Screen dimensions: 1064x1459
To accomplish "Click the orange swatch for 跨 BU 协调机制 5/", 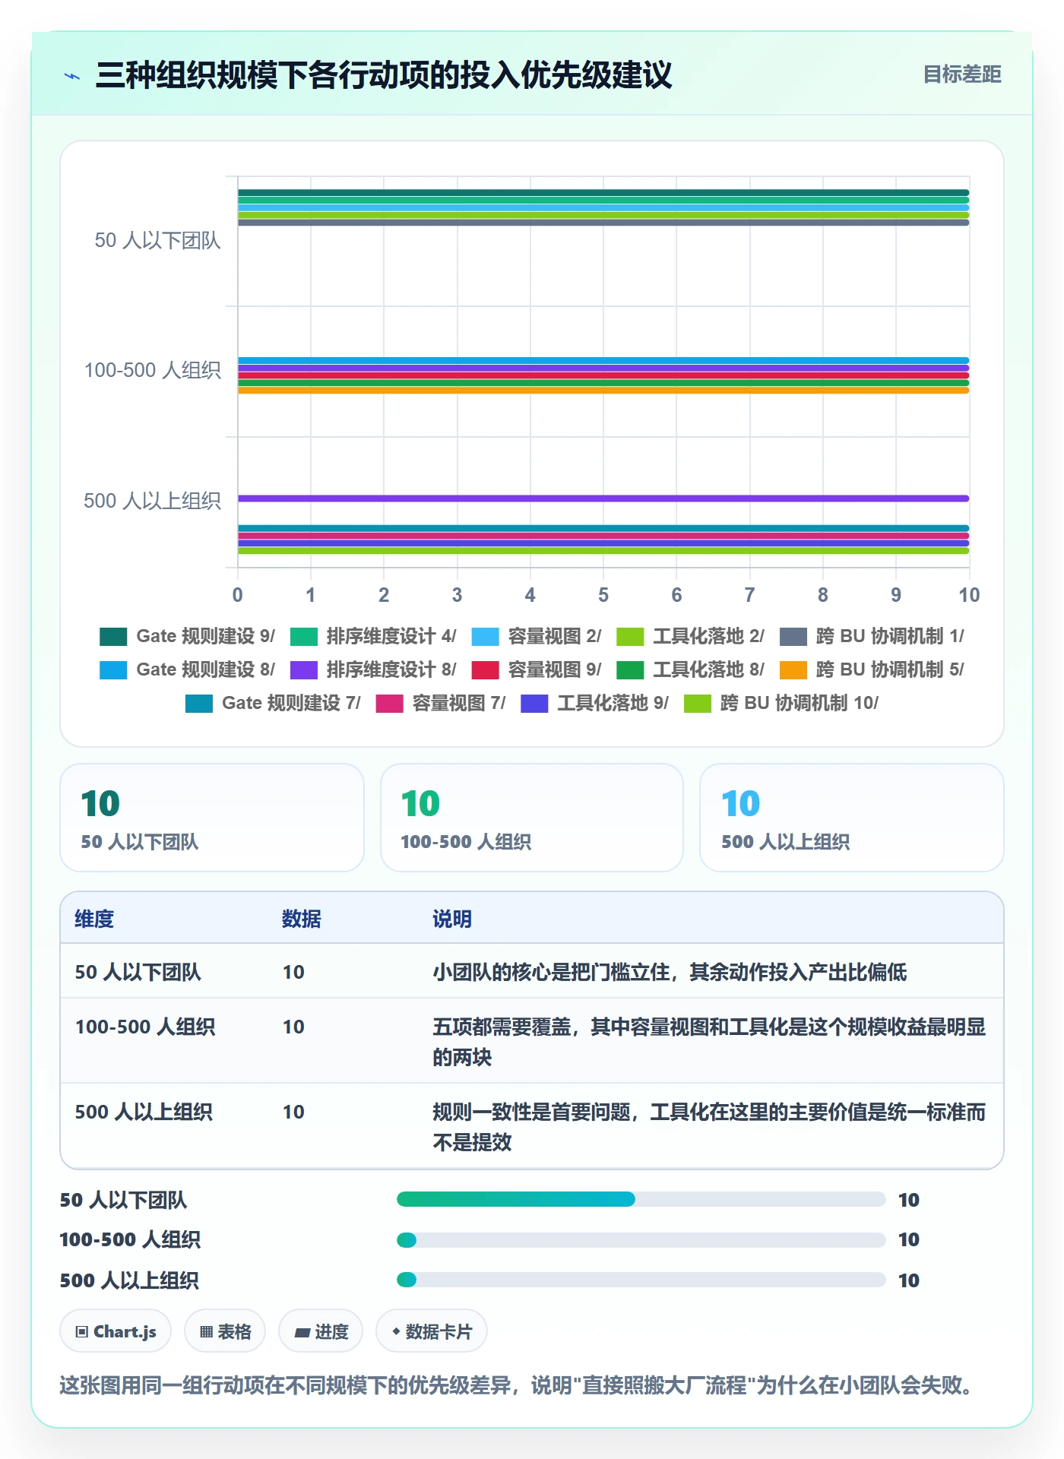I will [x=793, y=669].
